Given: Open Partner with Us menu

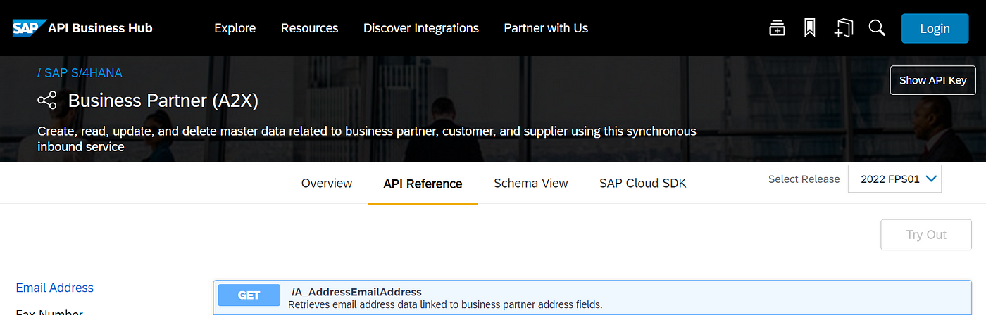Looking at the screenshot, I should [546, 28].
